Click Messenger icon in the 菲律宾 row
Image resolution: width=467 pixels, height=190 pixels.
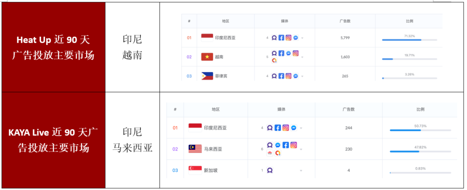pyautogui.click(x=295, y=76)
